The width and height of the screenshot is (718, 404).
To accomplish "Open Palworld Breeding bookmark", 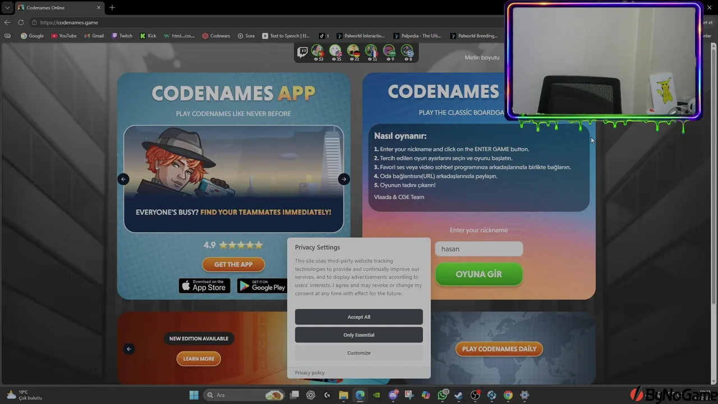I will (x=473, y=36).
